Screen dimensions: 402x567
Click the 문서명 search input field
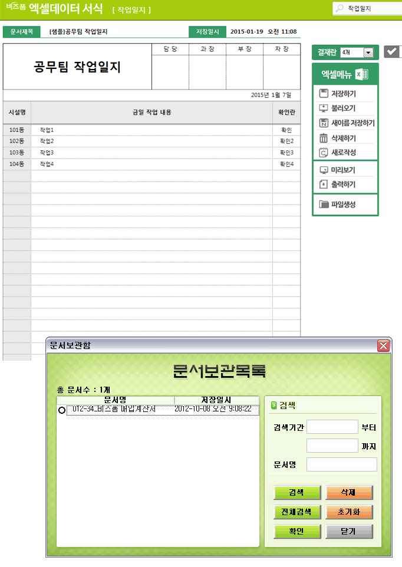tap(342, 464)
